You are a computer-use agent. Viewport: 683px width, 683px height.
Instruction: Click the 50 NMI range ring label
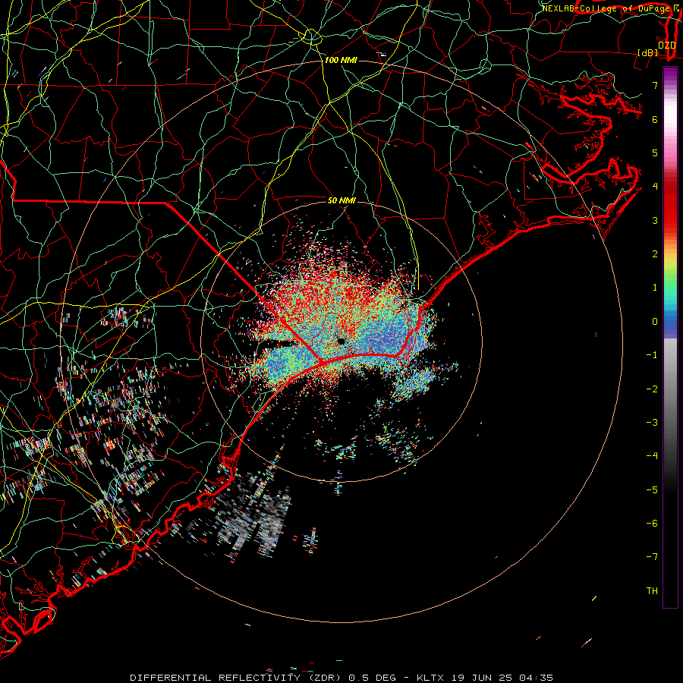(341, 201)
